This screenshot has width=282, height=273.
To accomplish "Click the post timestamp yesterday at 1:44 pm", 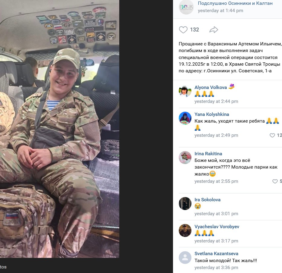I will pos(220,11).
